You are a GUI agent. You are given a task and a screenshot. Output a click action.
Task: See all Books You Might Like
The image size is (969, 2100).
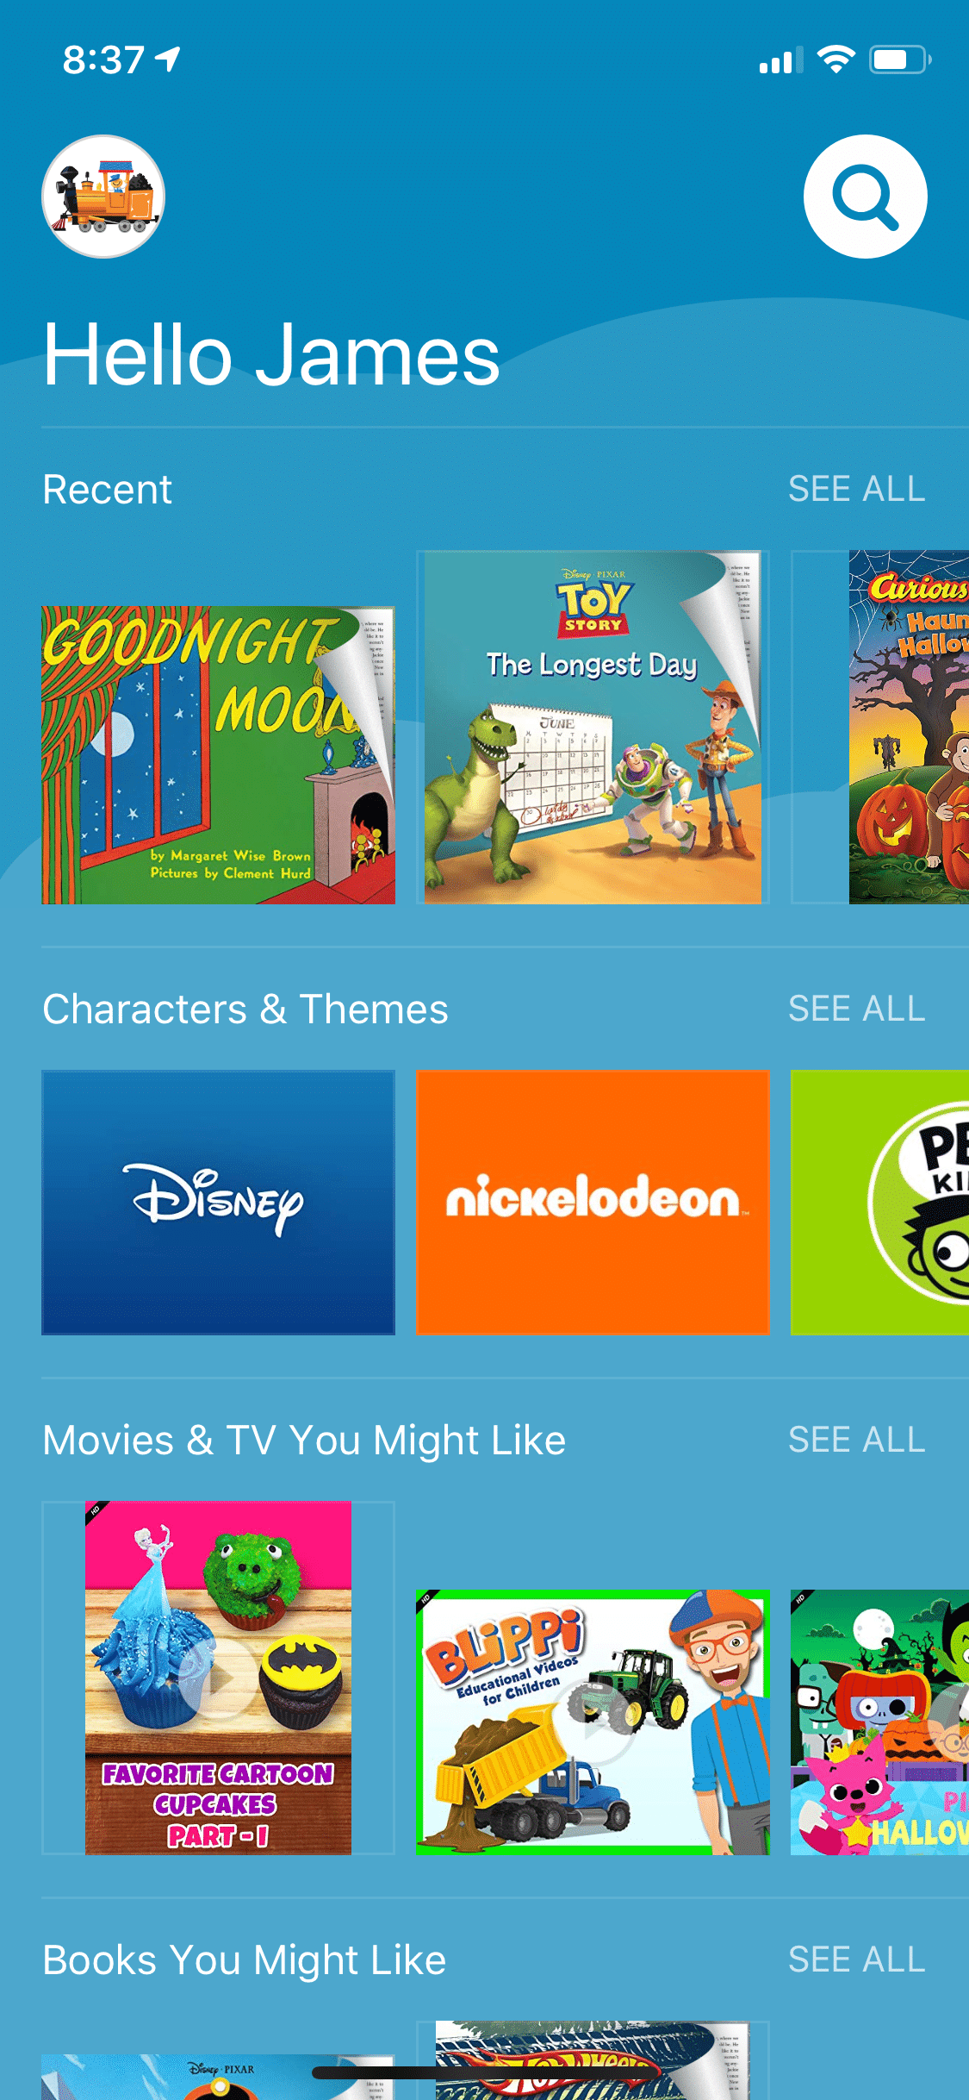(x=857, y=1959)
